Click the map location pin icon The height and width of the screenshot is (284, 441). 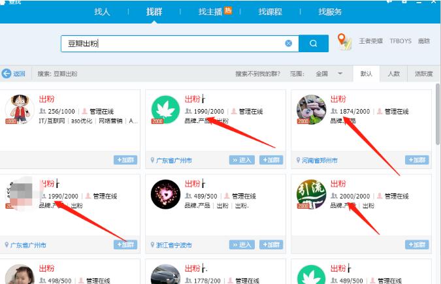tap(344, 42)
